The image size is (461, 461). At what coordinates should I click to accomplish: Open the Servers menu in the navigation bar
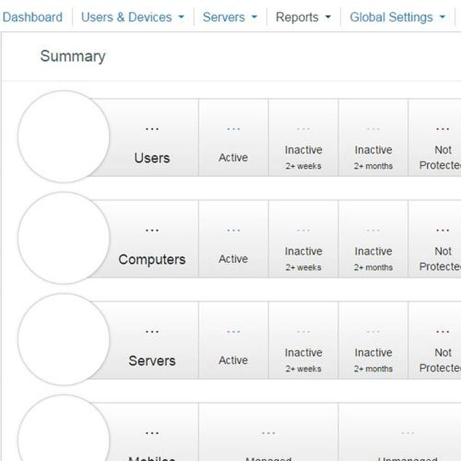tap(230, 17)
